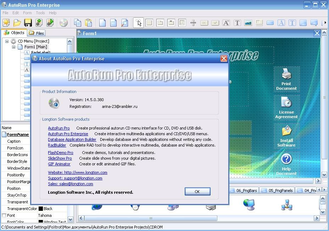Screen dimensions: 329x231
Task: Select the grid table object tool
Action: (182, 23)
